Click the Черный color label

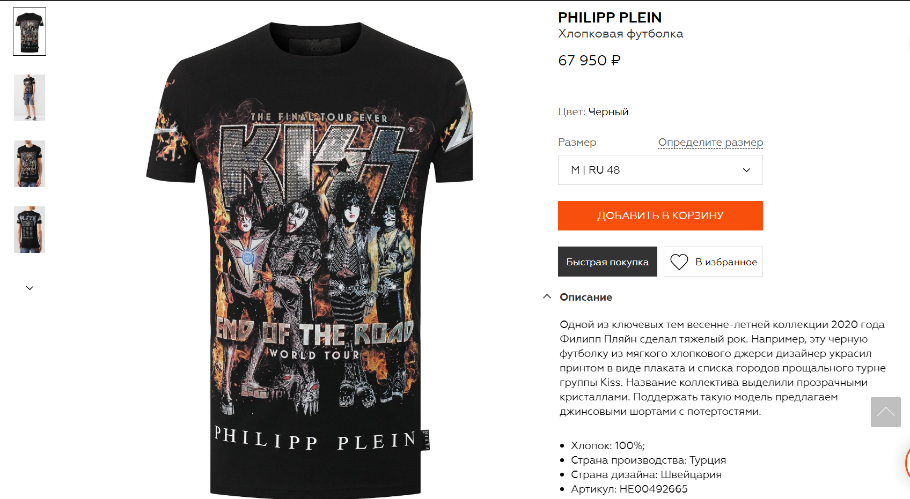(608, 111)
